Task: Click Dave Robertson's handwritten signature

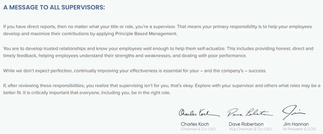Action: pos(250,112)
